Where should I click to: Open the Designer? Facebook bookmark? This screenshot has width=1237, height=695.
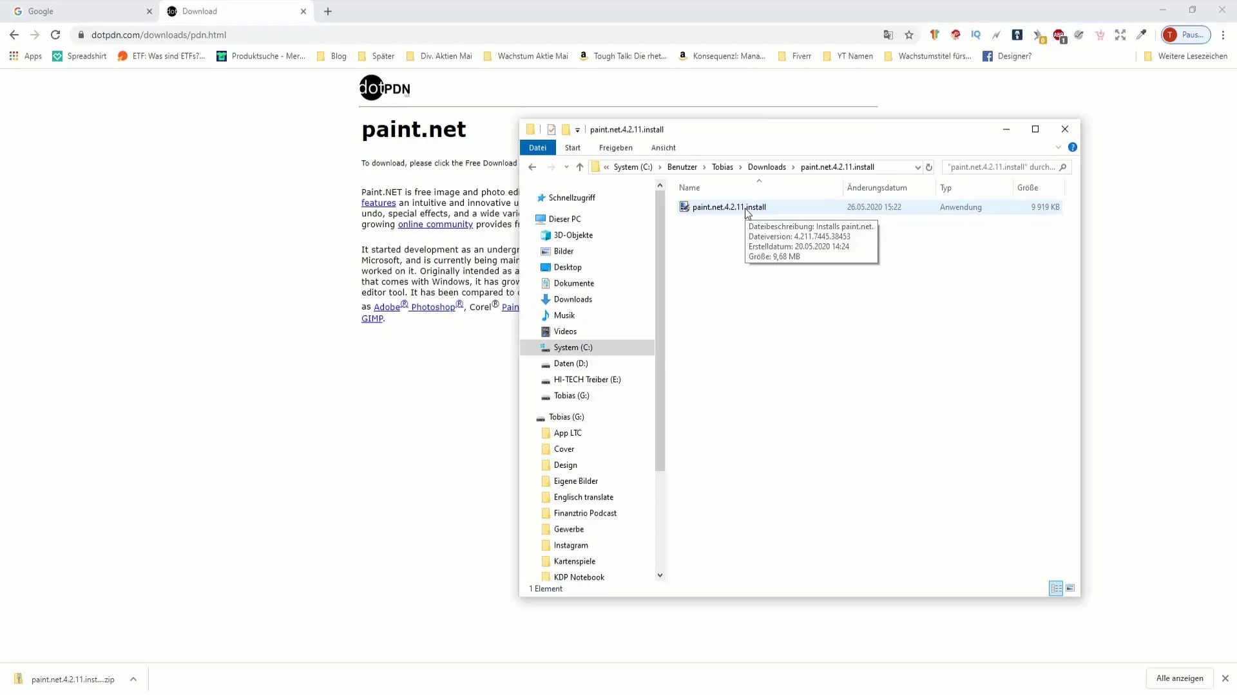[1007, 56]
